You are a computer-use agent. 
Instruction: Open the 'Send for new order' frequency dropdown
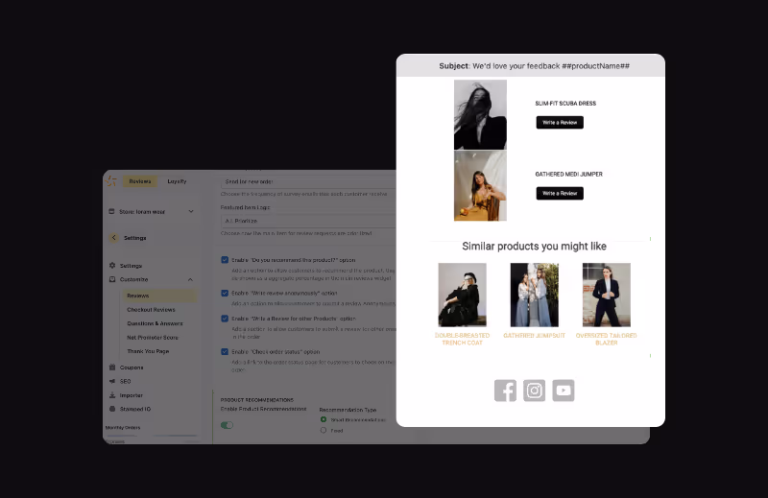pyautogui.click(x=308, y=181)
